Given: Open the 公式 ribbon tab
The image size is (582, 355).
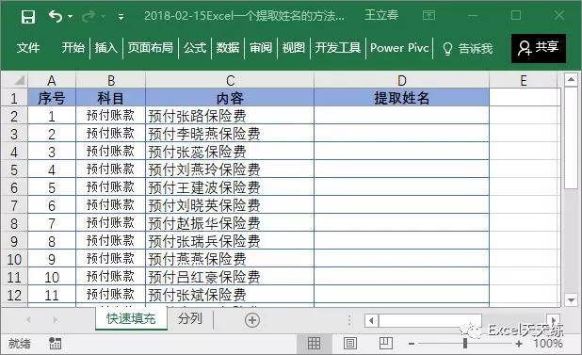Looking at the screenshot, I should (195, 47).
